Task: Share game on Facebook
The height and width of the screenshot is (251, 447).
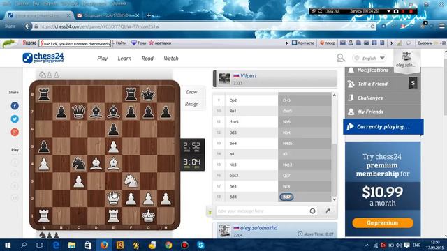Action: (x=15, y=106)
